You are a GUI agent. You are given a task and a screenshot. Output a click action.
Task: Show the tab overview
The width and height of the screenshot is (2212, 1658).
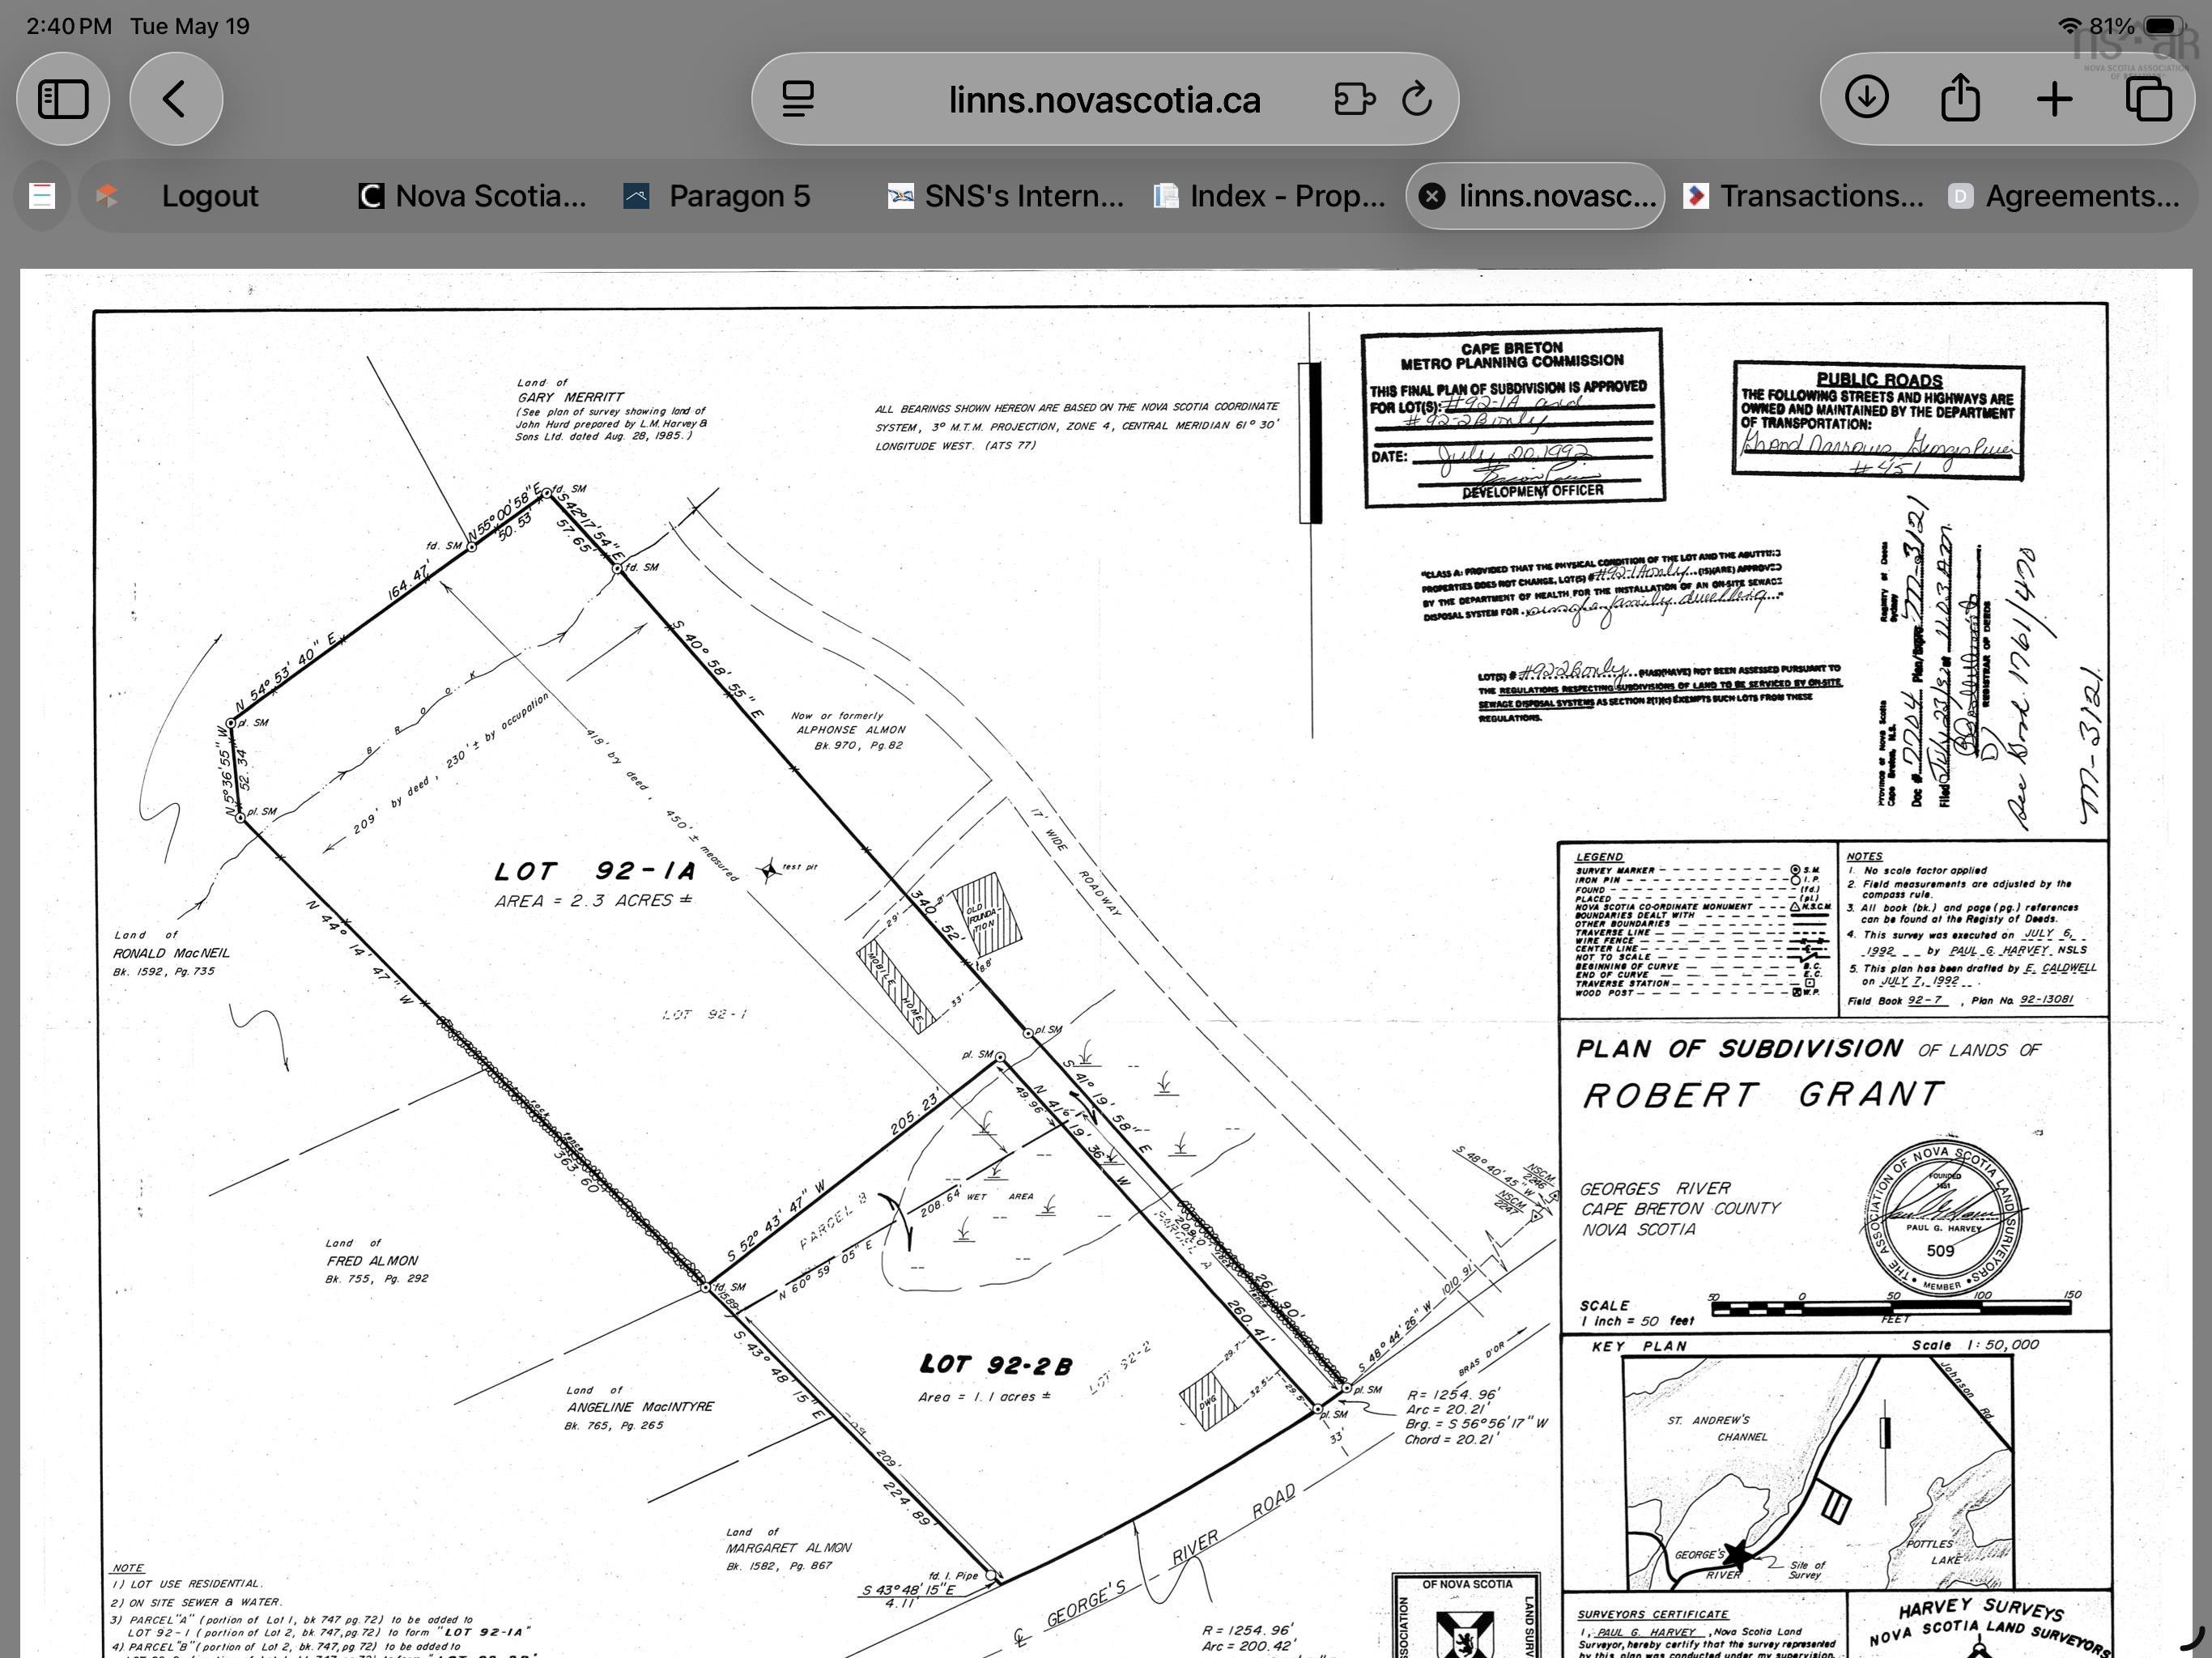tap(2148, 99)
